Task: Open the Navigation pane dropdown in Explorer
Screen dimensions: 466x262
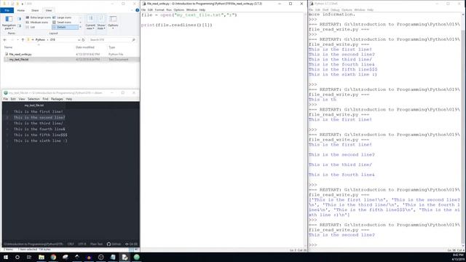Action: click(x=9, y=23)
